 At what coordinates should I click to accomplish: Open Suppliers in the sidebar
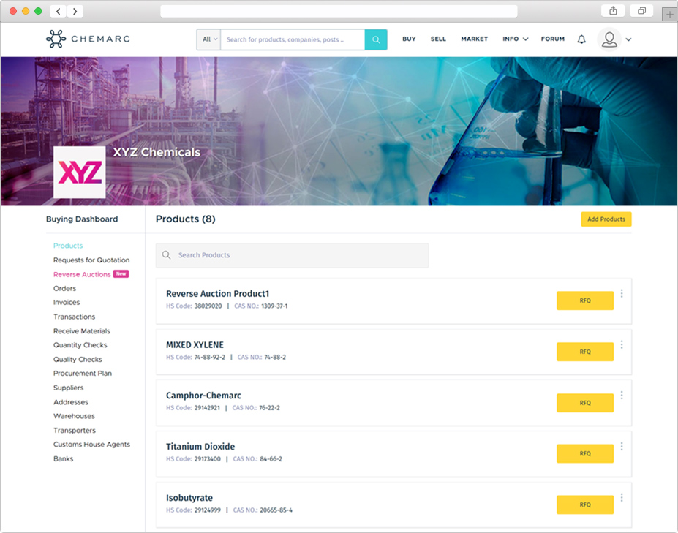point(68,388)
